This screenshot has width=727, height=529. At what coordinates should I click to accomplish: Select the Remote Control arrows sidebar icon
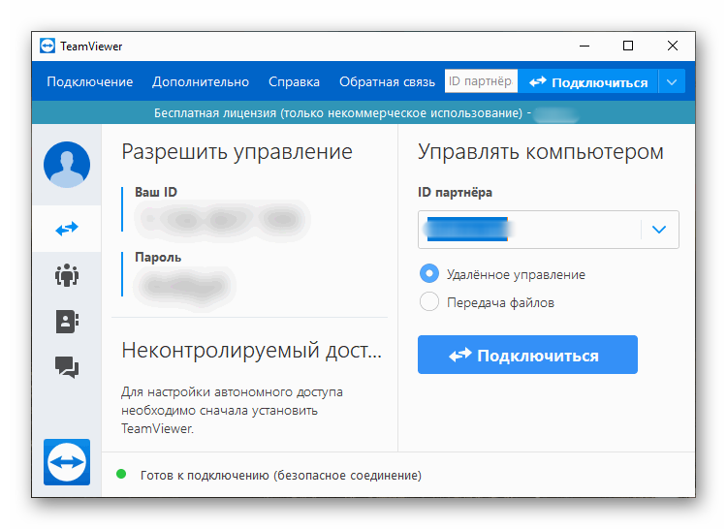pyautogui.click(x=67, y=229)
